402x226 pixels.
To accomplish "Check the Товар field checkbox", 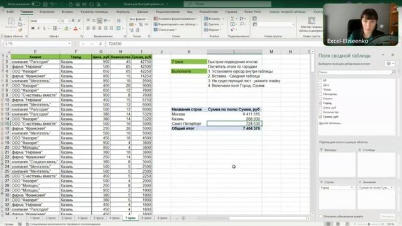I will [320, 89].
